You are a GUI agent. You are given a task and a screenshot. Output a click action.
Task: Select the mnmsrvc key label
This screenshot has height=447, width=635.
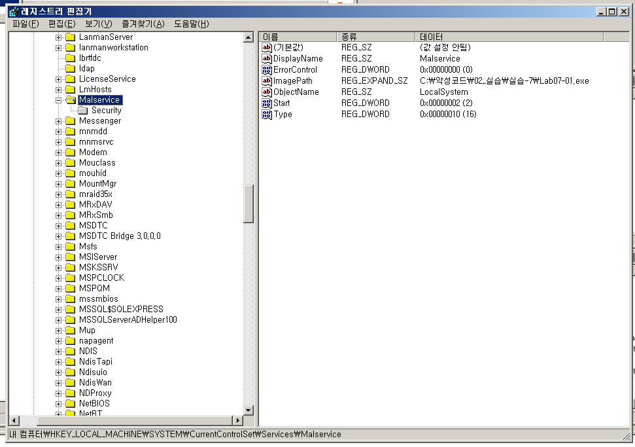pyautogui.click(x=96, y=142)
